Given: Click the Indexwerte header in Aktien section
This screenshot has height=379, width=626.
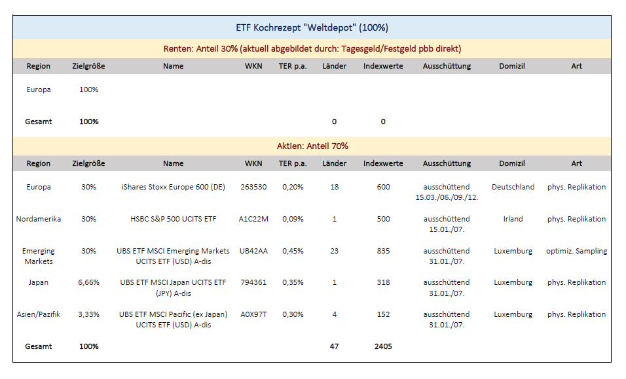Looking at the screenshot, I should click(x=383, y=163).
